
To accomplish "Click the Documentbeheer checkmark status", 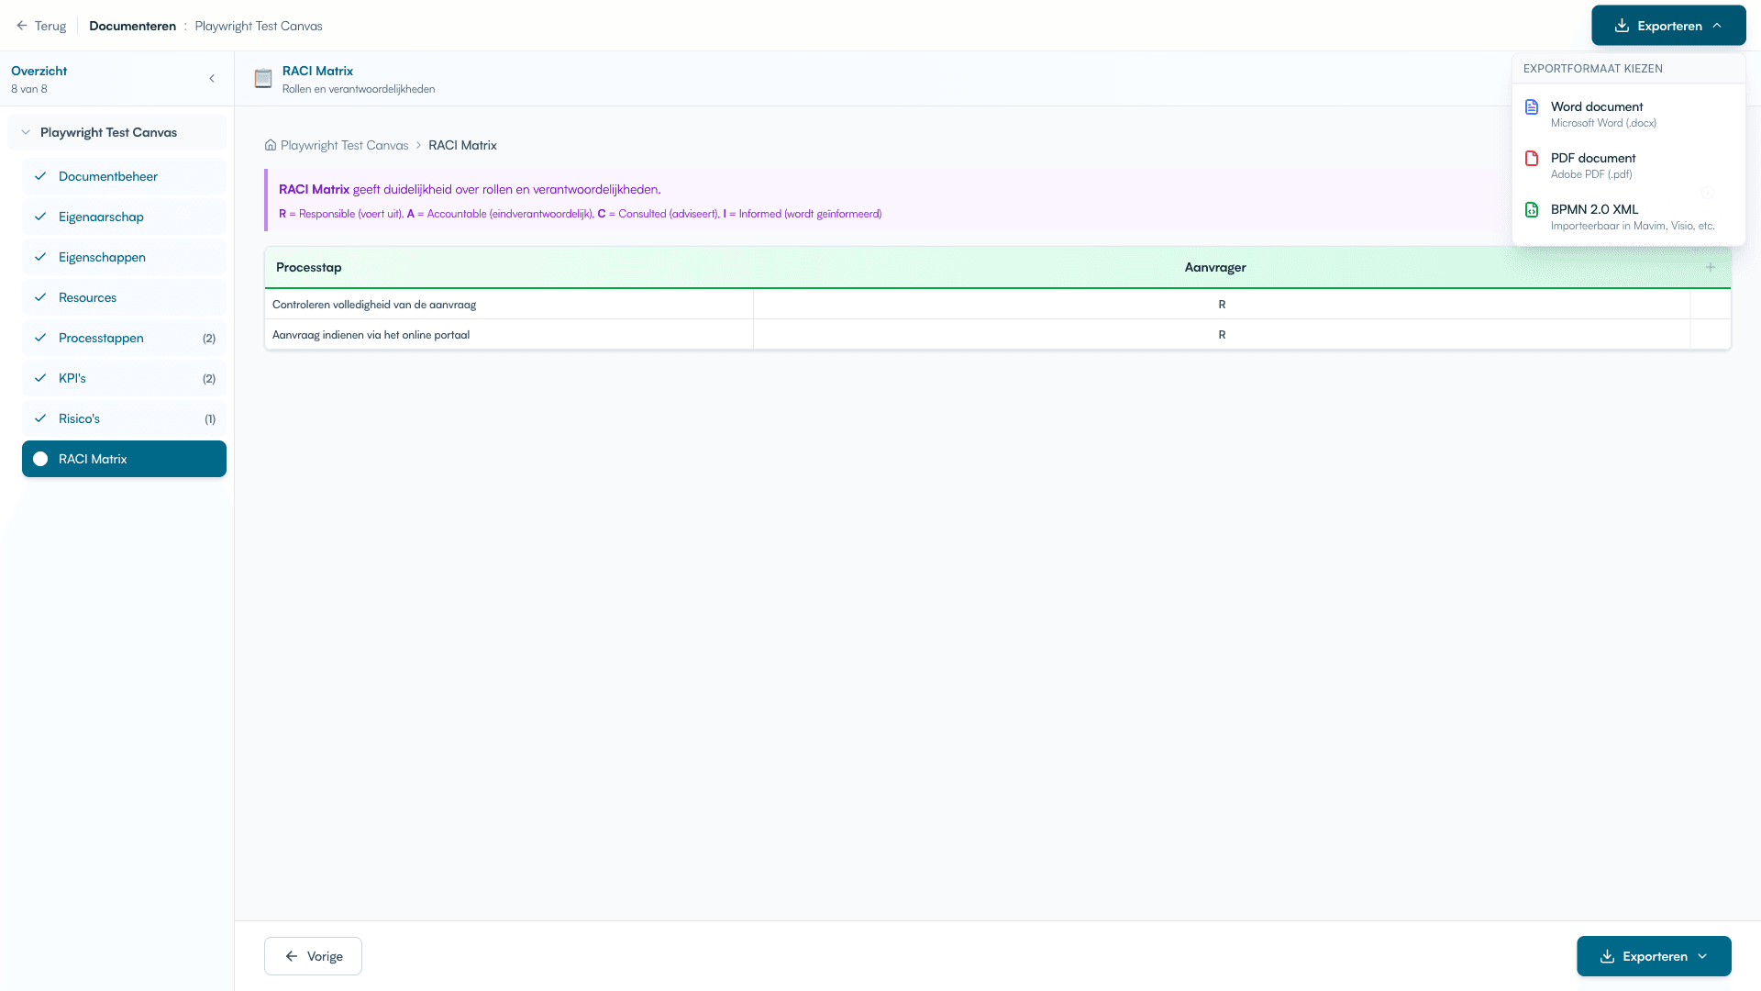I will (40, 176).
